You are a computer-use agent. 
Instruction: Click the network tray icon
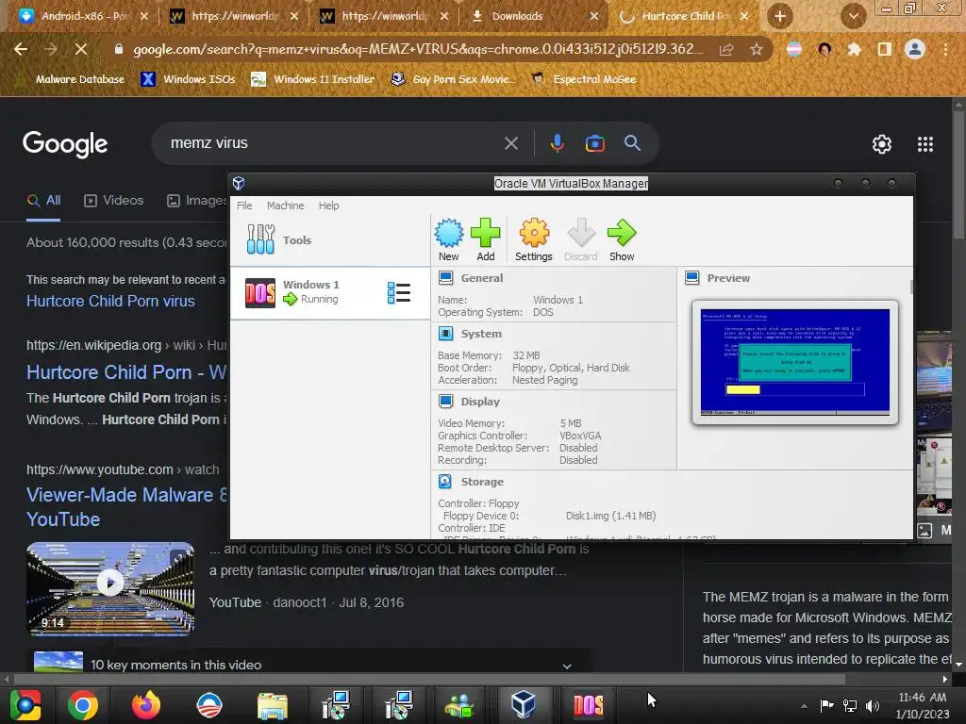[x=850, y=705]
